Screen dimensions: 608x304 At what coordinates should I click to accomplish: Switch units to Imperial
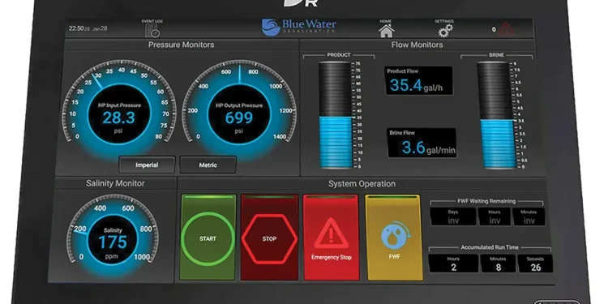pyautogui.click(x=147, y=165)
